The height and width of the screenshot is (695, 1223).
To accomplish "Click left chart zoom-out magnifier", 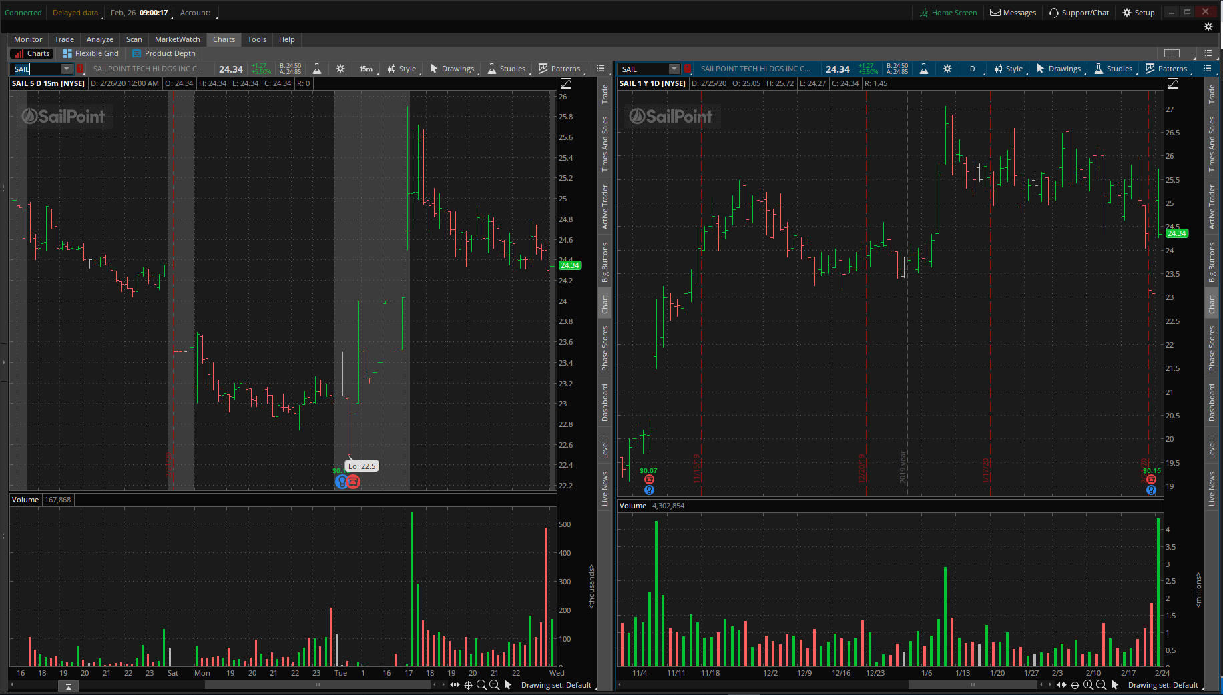I will click(495, 685).
